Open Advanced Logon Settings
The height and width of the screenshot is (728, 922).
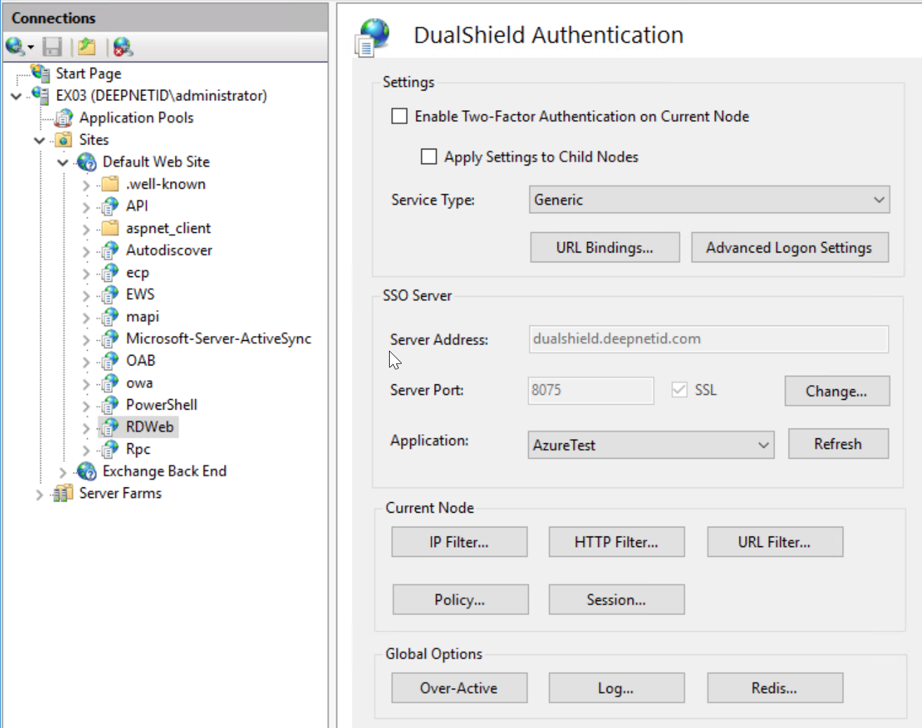789,248
